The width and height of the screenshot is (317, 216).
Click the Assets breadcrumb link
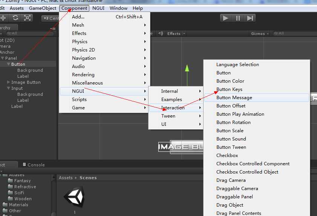(66, 178)
